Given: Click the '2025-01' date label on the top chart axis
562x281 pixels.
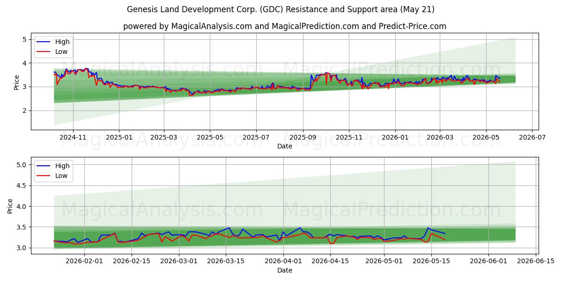Looking at the screenshot, I should coord(118,138).
